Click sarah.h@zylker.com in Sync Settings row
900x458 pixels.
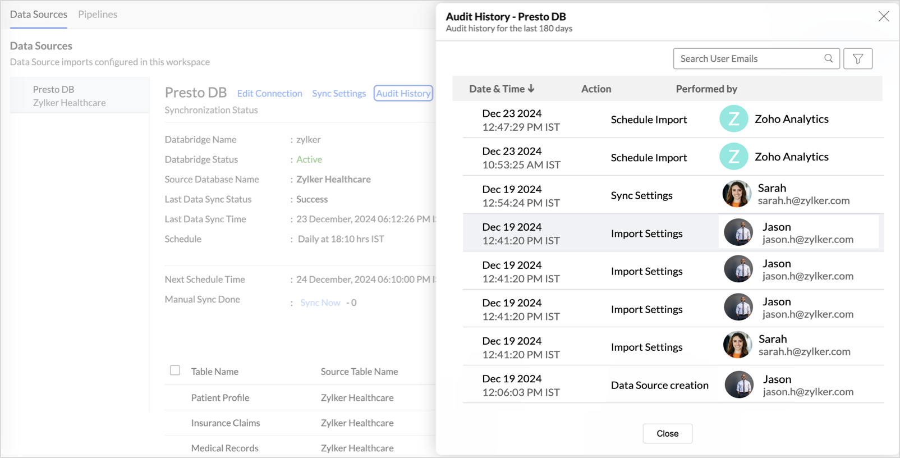[x=803, y=200]
